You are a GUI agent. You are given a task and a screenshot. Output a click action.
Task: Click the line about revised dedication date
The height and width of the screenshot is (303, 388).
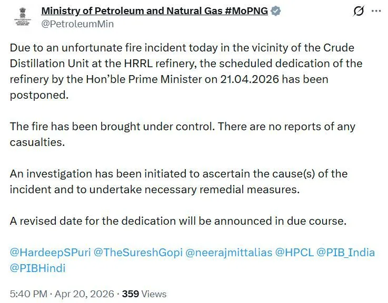[178, 221]
